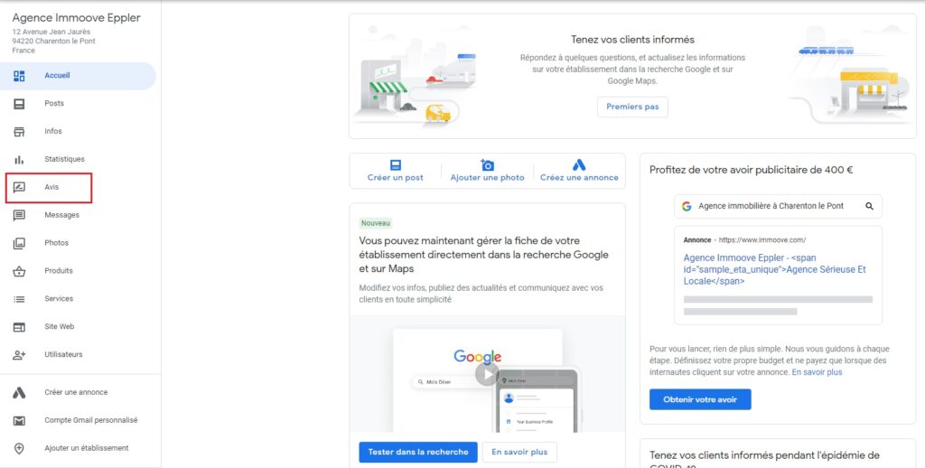Click the video thumbnail under Nouveau card
Screen dimensions: 925x468
(x=487, y=374)
